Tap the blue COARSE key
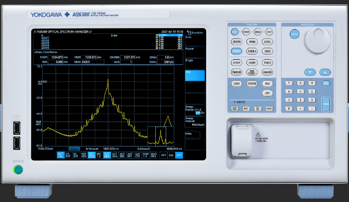The height and width of the screenshot is (202, 349). pyautogui.click(x=294, y=34)
